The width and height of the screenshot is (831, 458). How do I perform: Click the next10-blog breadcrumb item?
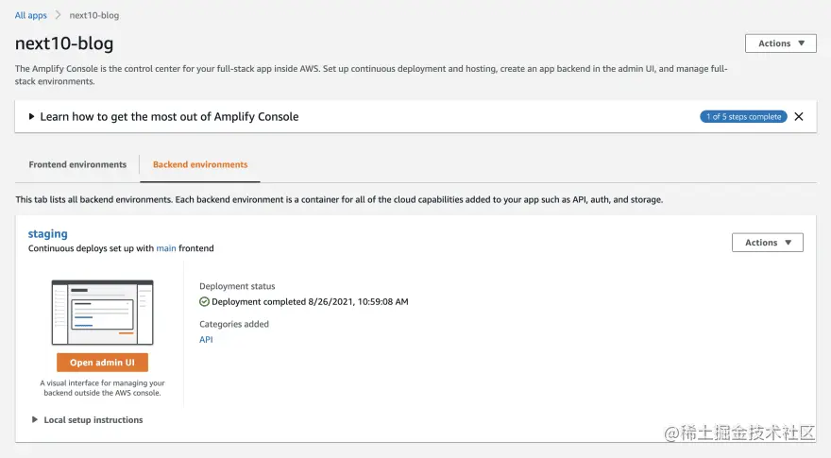click(93, 15)
